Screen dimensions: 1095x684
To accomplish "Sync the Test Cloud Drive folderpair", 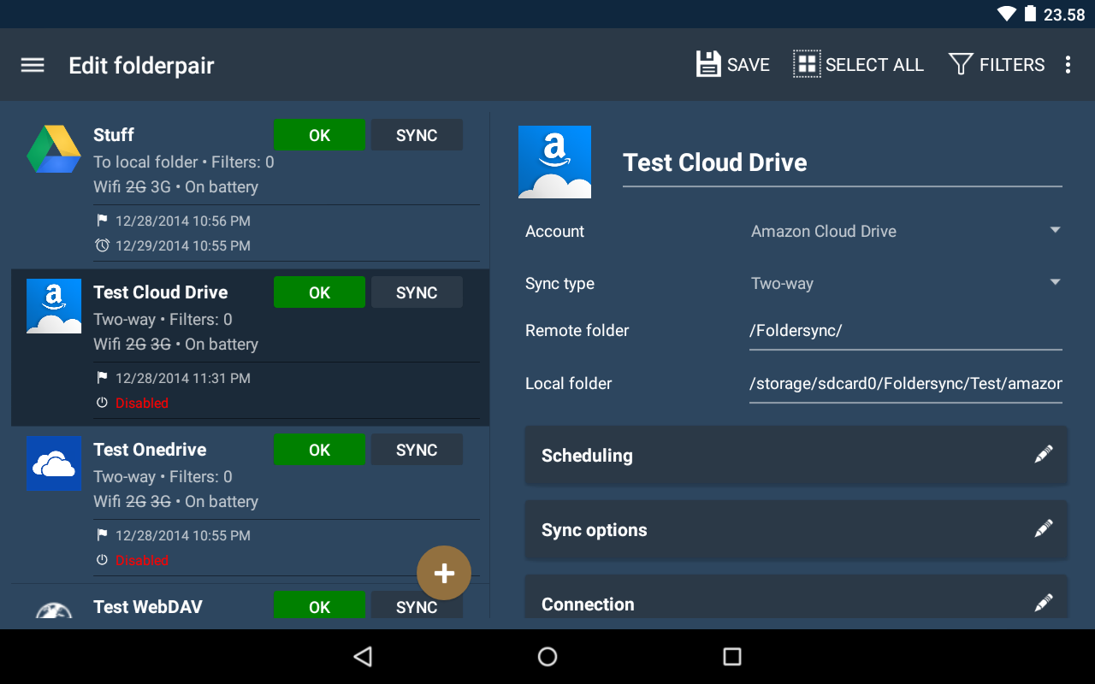I will (417, 292).
